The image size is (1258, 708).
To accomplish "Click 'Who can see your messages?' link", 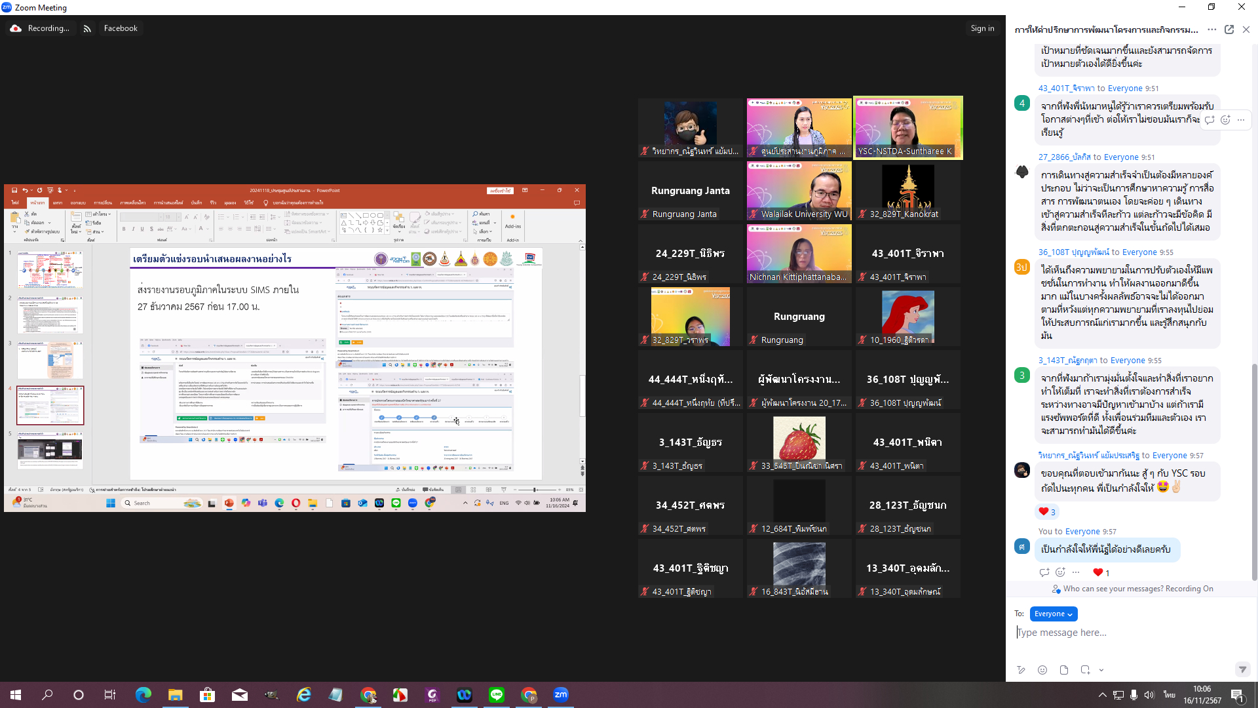I will pos(1113,589).
